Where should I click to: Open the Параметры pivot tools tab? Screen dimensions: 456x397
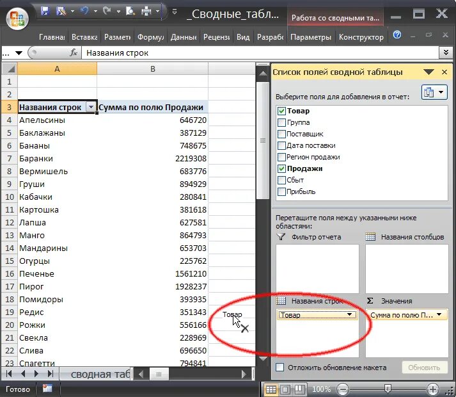(x=311, y=37)
